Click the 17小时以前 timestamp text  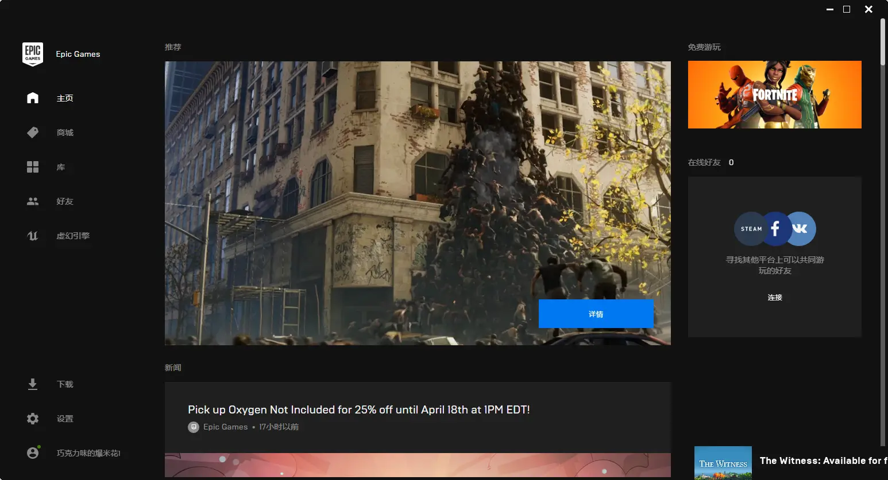pos(279,427)
